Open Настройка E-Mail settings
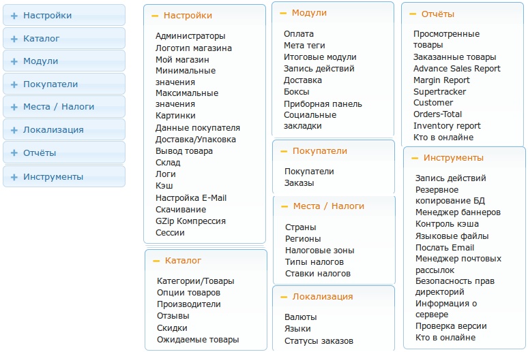The width and height of the screenshot is (528, 352). pos(190,198)
